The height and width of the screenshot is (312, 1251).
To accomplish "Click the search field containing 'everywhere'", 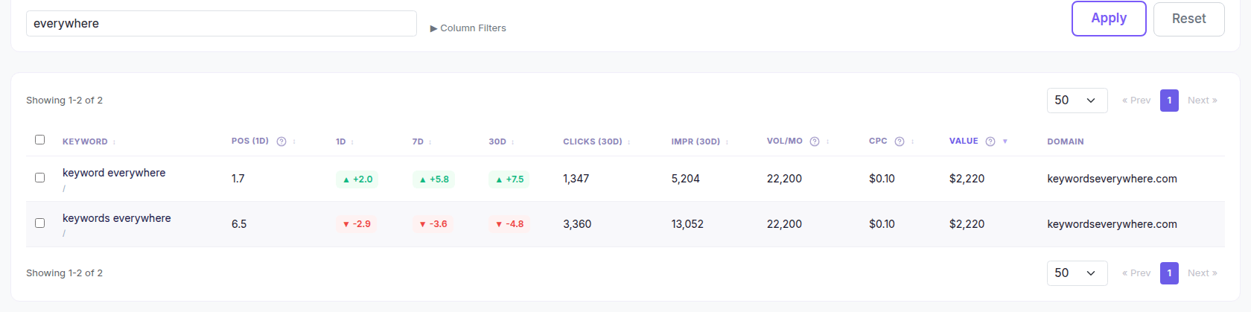I will coord(221,24).
